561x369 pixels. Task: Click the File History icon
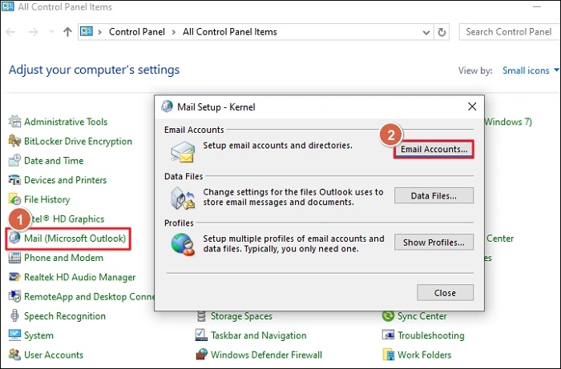click(14, 199)
